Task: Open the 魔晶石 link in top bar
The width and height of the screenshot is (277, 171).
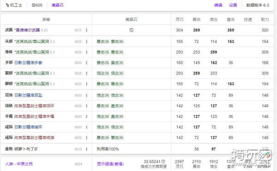Action: point(58,5)
